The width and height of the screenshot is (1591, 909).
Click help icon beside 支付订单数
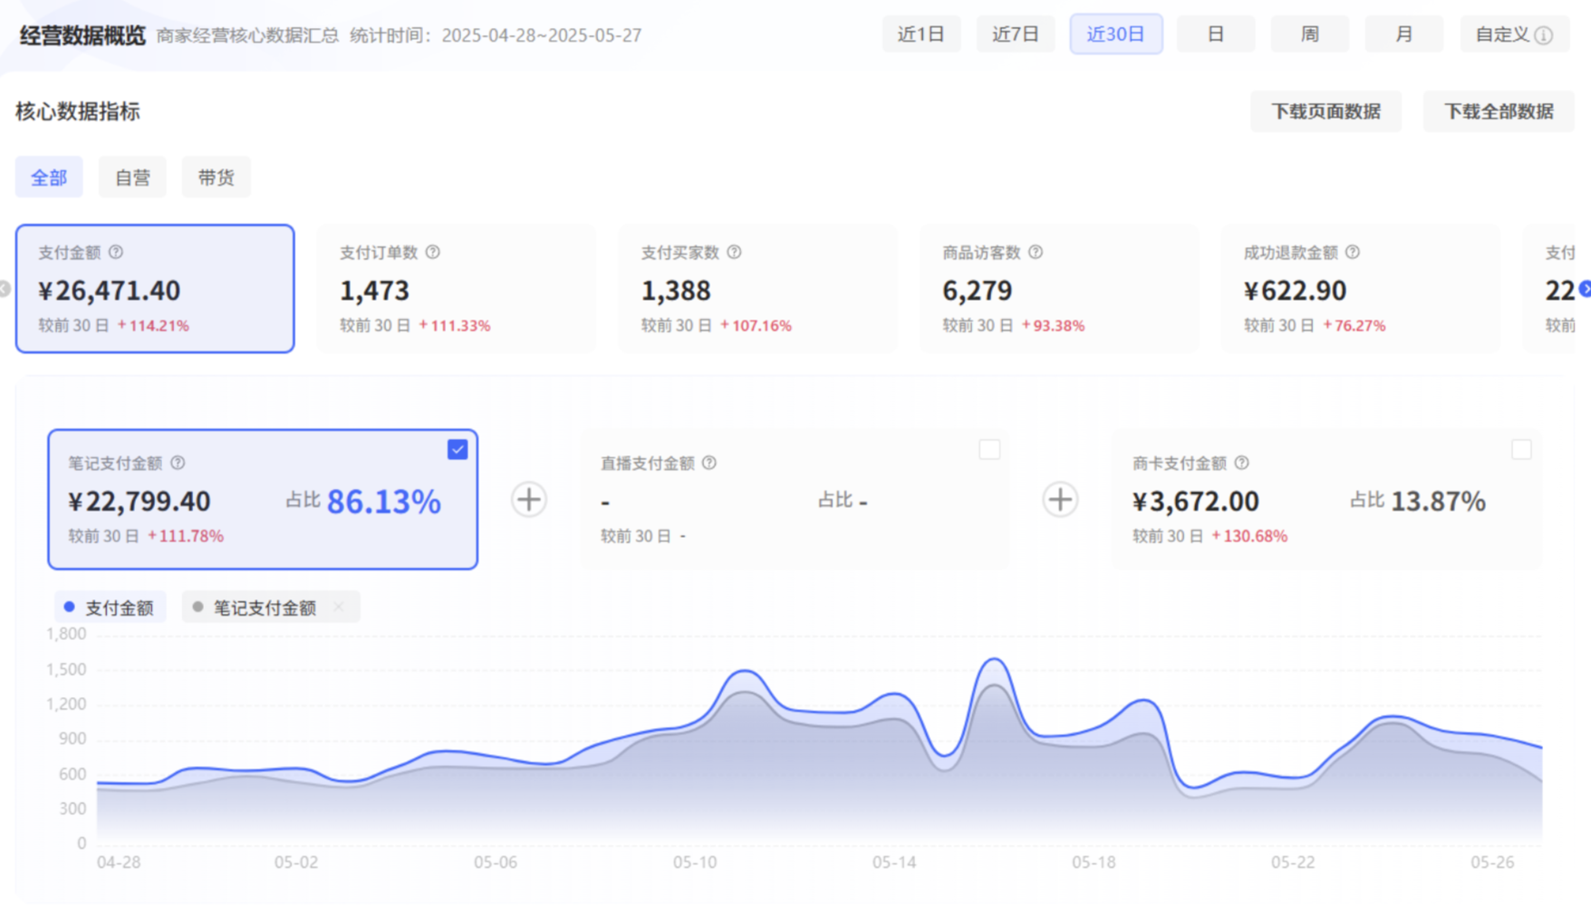[x=433, y=253]
